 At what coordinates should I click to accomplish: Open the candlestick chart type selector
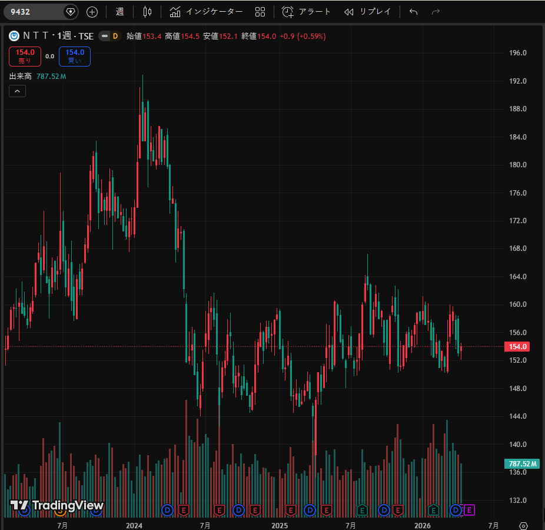pyautogui.click(x=147, y=12)
